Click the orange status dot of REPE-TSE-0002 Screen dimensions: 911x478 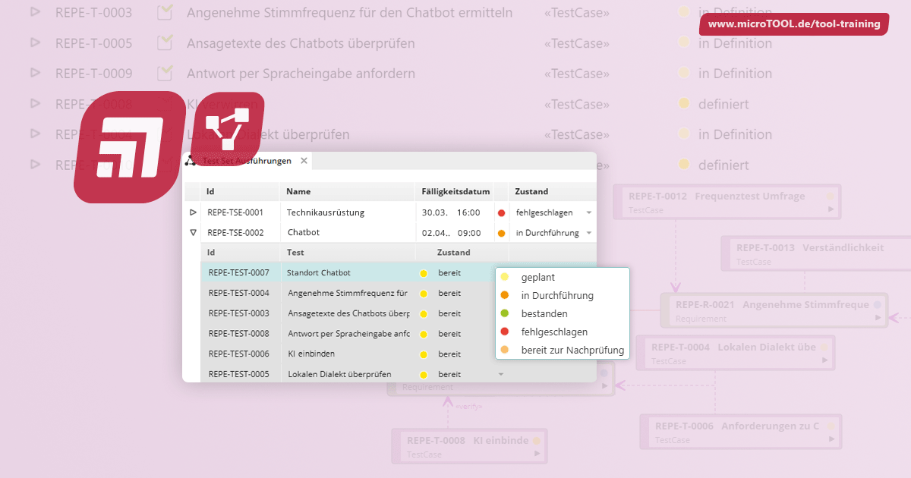[x=501, y=234]
